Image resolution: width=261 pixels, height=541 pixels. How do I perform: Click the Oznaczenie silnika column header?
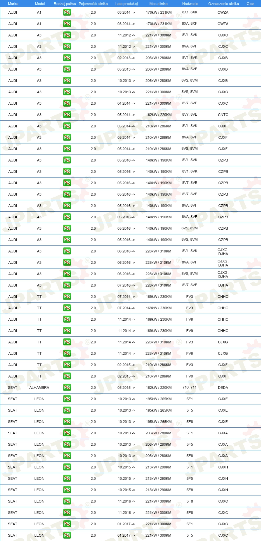224,4
